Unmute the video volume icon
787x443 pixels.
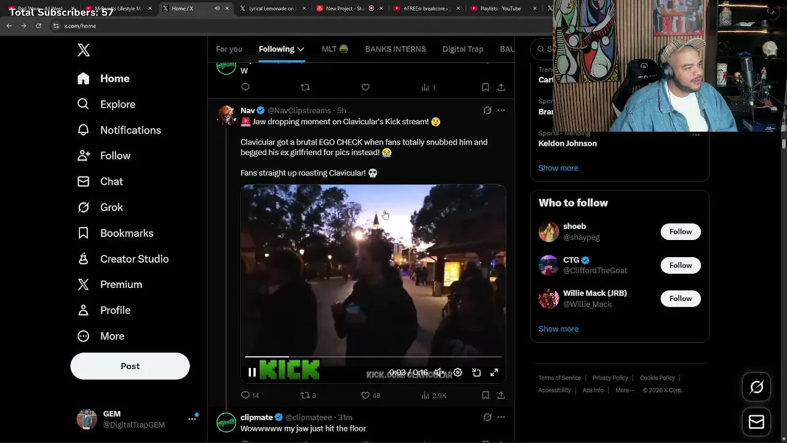(439, 372)
